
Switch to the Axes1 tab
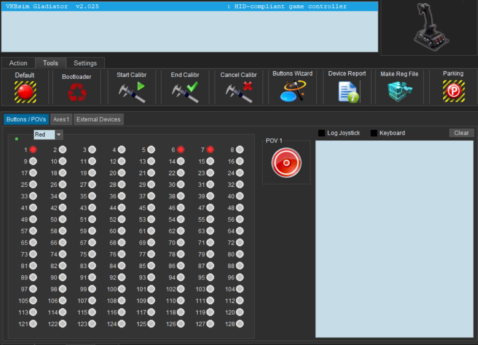(61, 119)
